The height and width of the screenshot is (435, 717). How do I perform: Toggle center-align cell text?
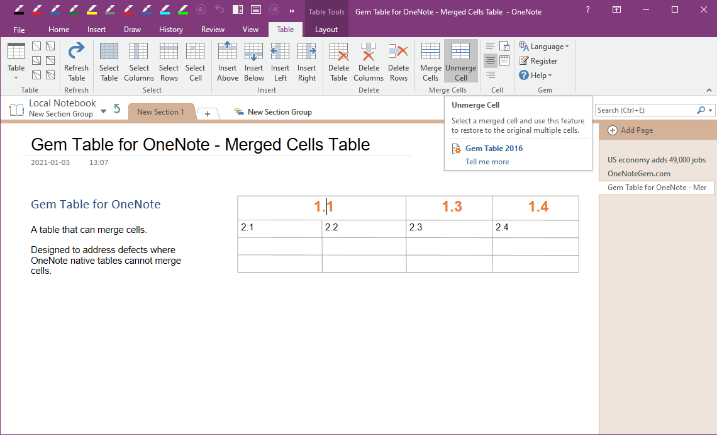coord(490,60)
